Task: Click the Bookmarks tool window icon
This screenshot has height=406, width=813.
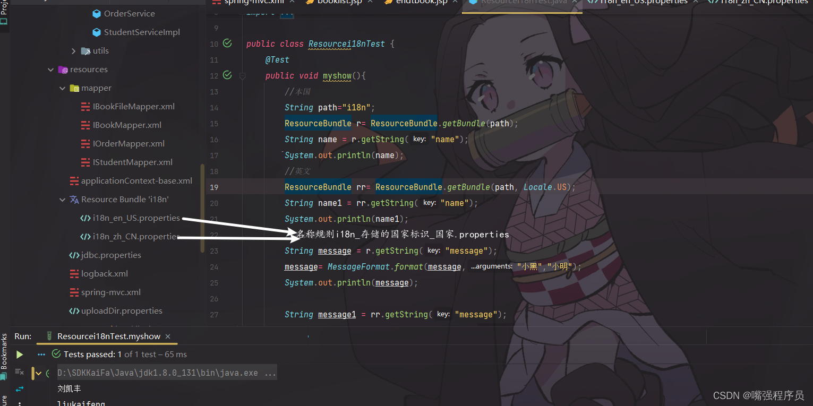Action: coord(4,376)
